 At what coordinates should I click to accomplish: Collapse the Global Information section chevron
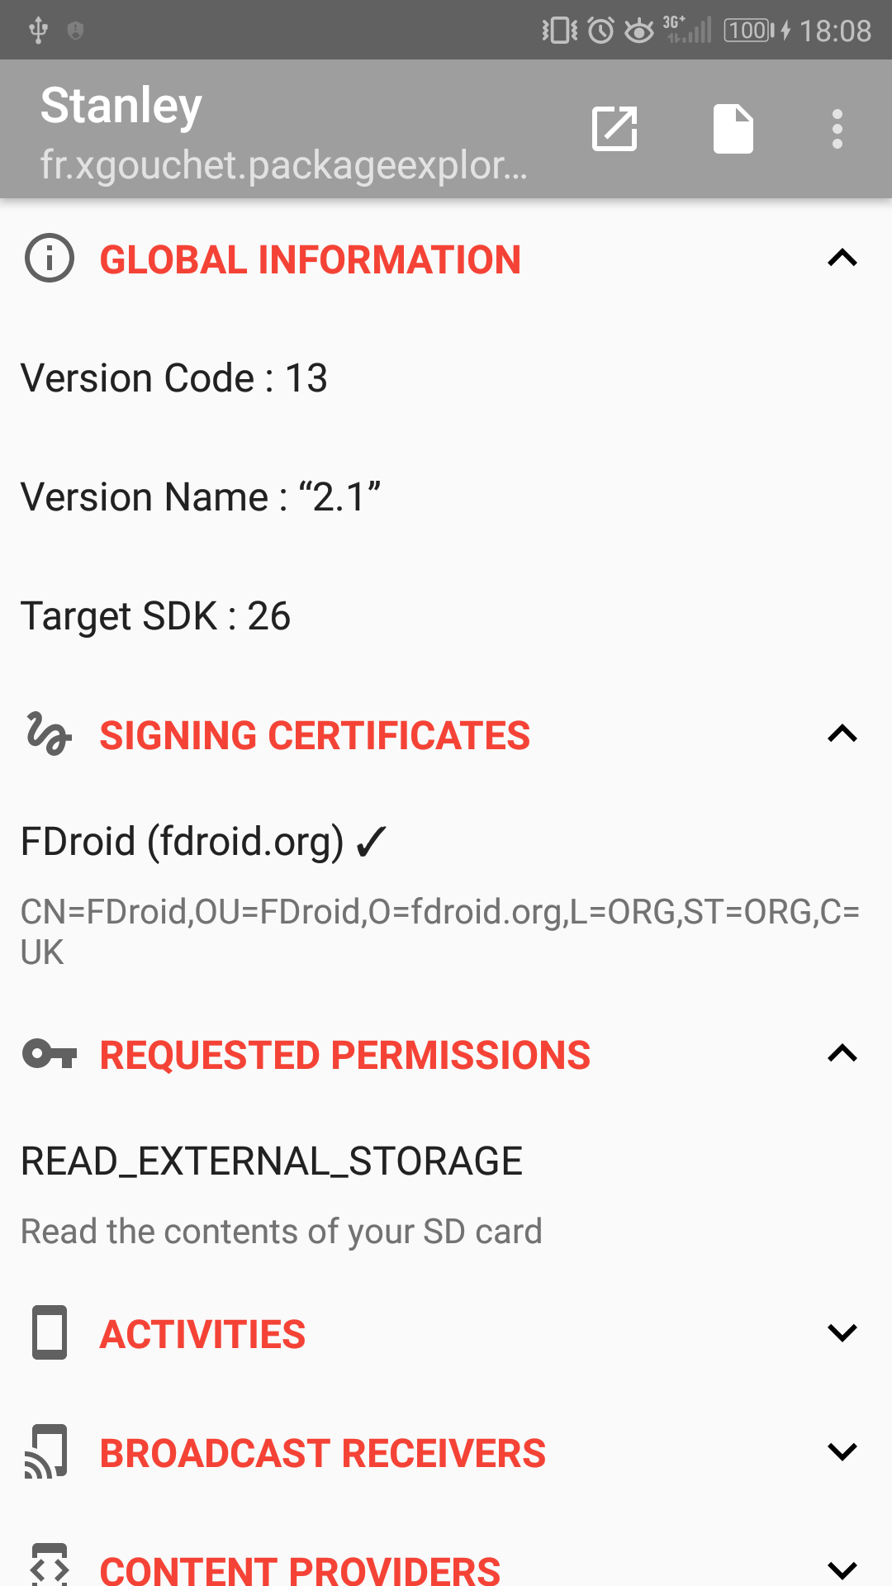(842, 259)
